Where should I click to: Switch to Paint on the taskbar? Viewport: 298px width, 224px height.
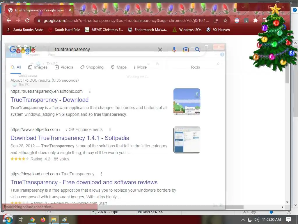click(64, 220)
